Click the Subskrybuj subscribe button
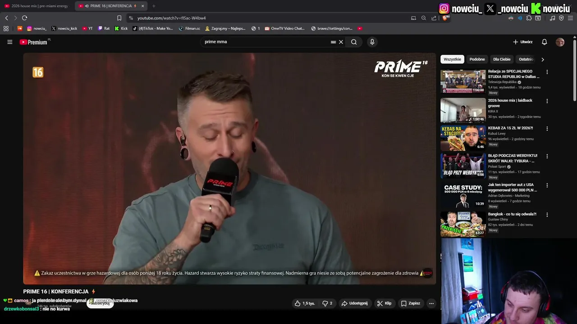Viewport: 577px width, 324px height. pyautogui.click(x=100, y=303)
